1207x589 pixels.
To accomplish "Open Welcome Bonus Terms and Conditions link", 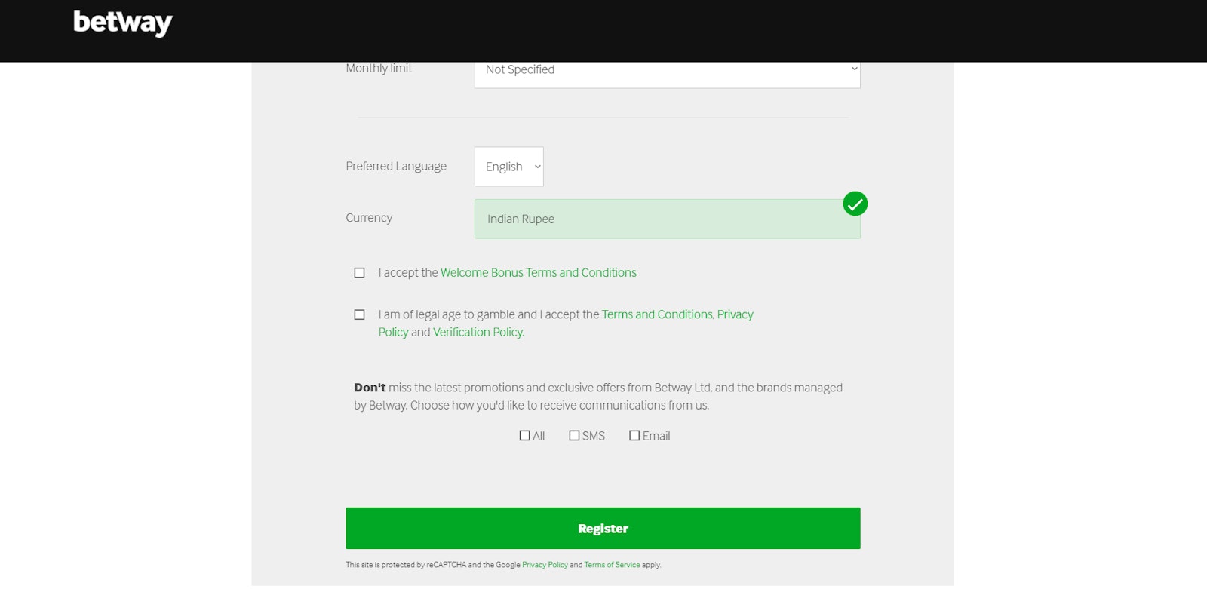I will [x=538, y=273].
